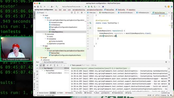Start debugging with the bug icon
Viewport: 174px width, 98px height.
[89, 7]
